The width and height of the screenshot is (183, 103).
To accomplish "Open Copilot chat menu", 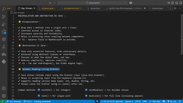I will coord(132,3).
